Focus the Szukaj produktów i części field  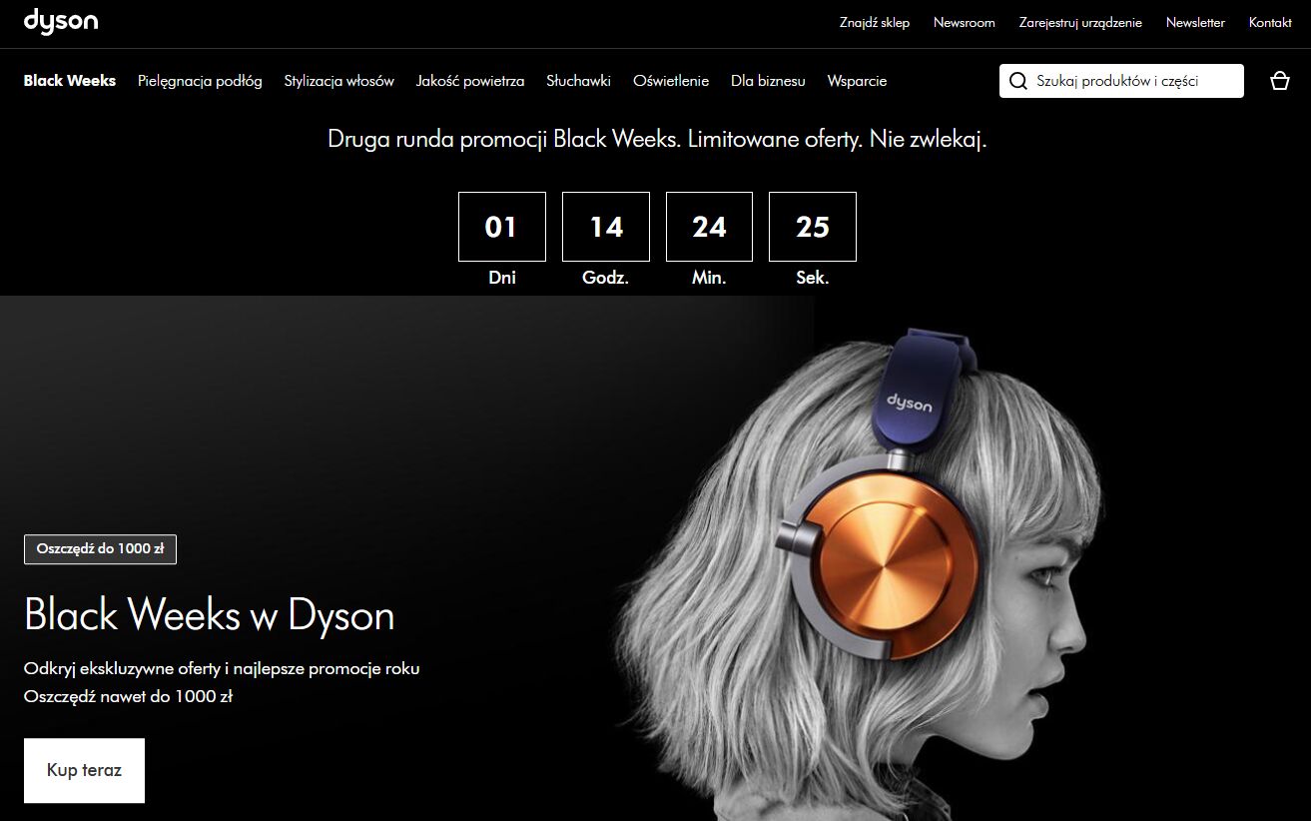[1121, 81]
